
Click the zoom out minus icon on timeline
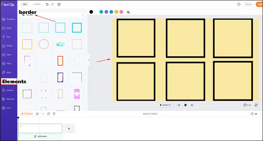[252, 114]
